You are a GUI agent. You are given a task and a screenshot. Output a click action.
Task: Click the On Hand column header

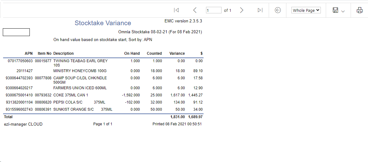click(132, 53)
